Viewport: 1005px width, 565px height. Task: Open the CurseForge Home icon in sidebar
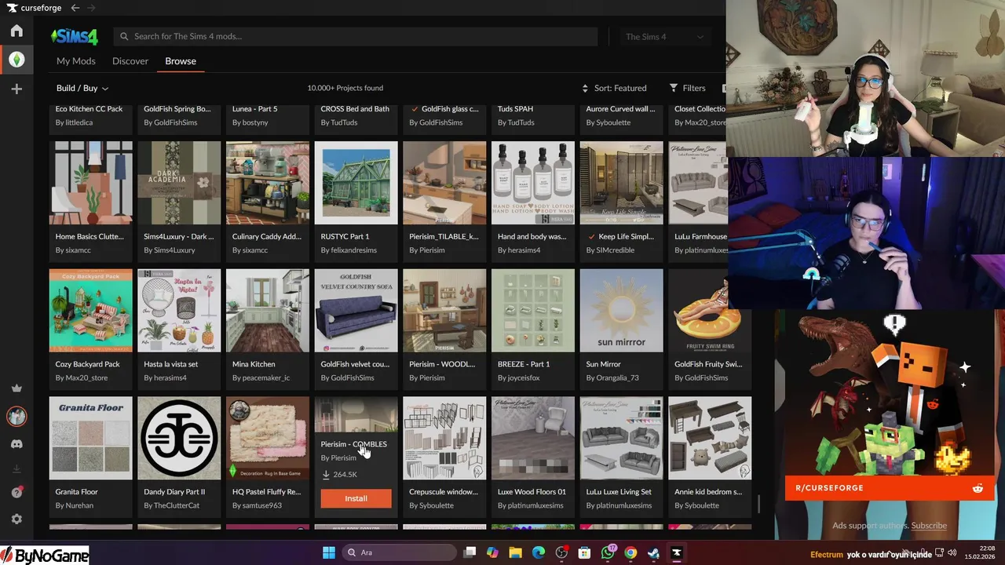(16, 31)
